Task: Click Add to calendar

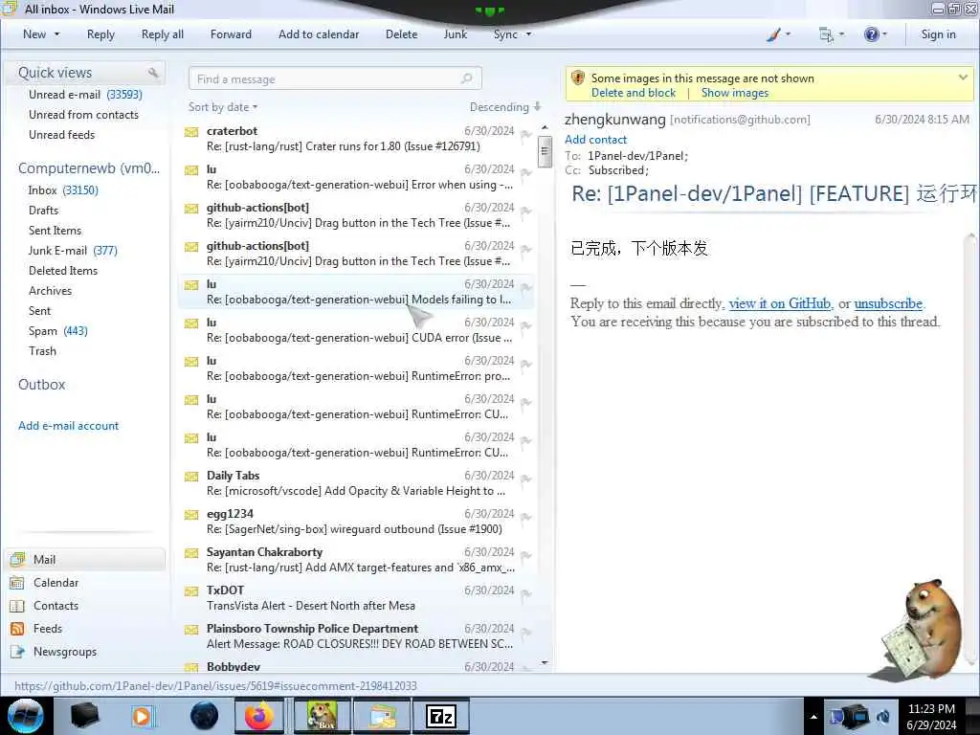Action: pos(319,34)
